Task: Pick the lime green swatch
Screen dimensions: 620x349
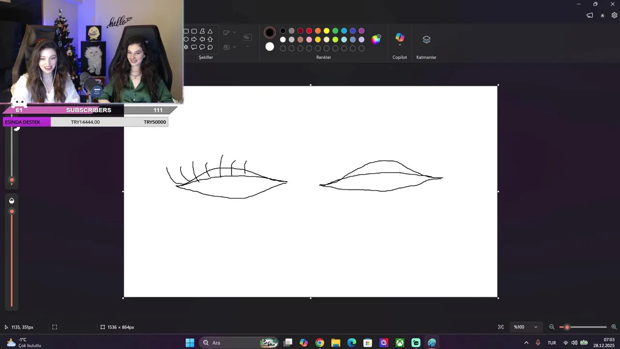Action: pos(335,40)
